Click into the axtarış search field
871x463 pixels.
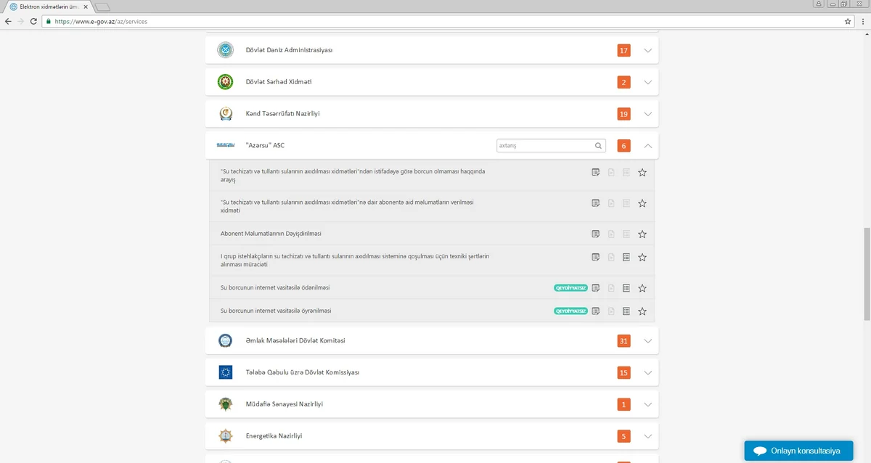544,146
